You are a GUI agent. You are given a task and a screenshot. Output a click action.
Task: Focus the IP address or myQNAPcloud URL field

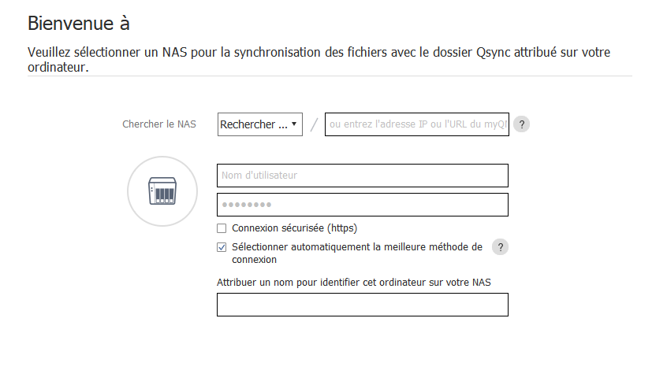(x=416, y=124)
